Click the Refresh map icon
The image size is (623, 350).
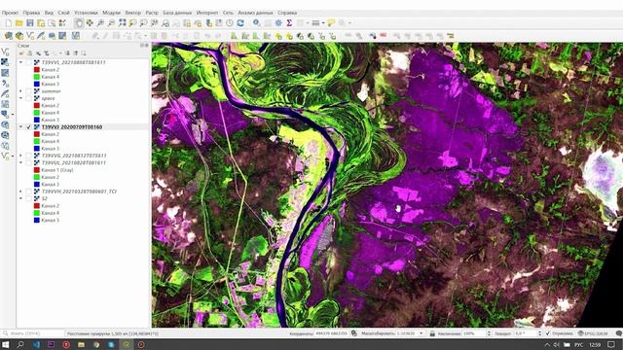pos(240,23)
